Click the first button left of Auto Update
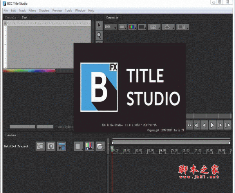 coord(45,127)
